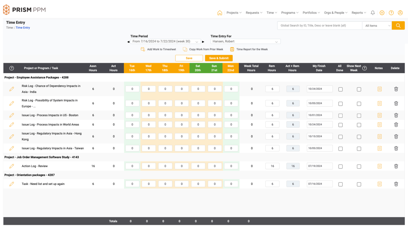
Task: Open Time Report for the Week
Action: tap(232, 49)
